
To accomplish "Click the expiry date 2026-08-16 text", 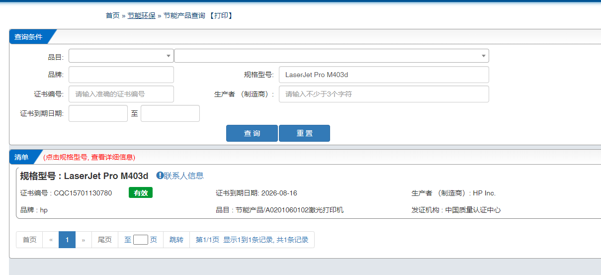I will point(278,193).
